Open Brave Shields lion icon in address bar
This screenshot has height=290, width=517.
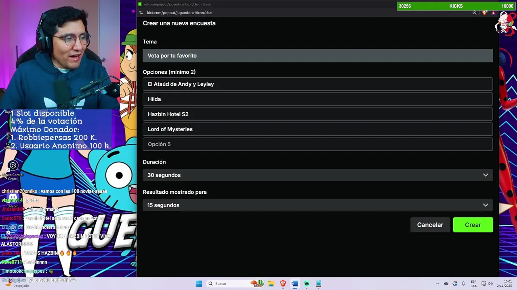tap(485, 12)
